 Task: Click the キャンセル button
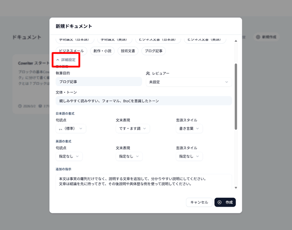pyautogui.click(x=199, y=202)
